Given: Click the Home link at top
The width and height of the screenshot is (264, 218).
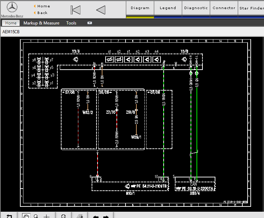Looking at the screenshot, I should (x=43, y=6).
